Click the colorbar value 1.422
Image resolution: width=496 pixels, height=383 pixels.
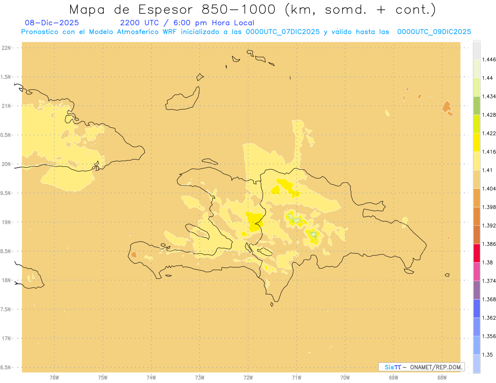(x=489, y=133)
